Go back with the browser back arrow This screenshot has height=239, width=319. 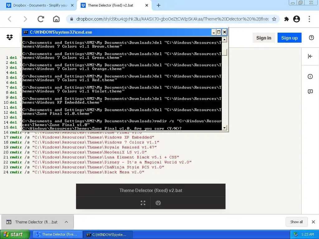pyautogui.click(x=10, y=19)
